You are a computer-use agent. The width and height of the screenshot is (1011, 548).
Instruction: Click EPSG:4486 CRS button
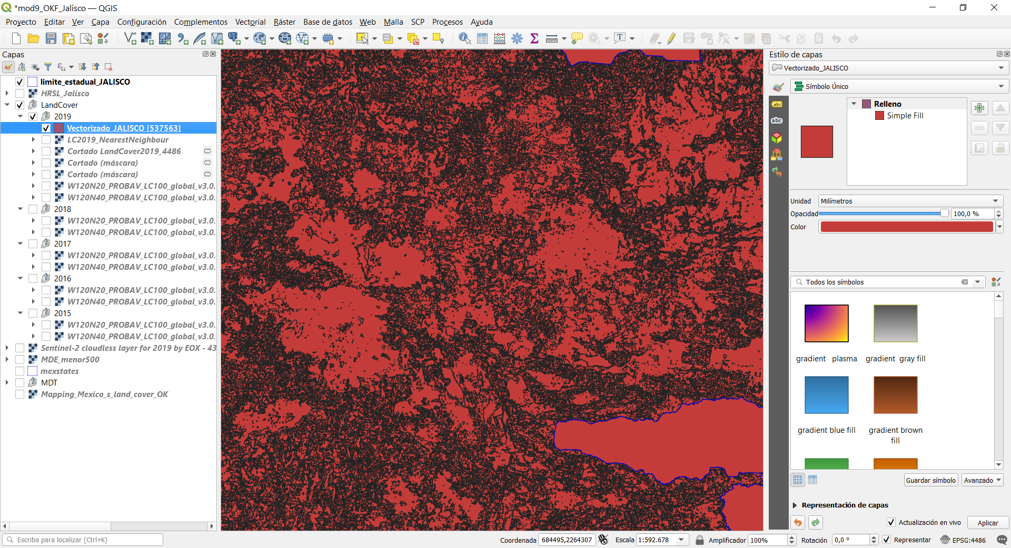[x=963, y=540]
